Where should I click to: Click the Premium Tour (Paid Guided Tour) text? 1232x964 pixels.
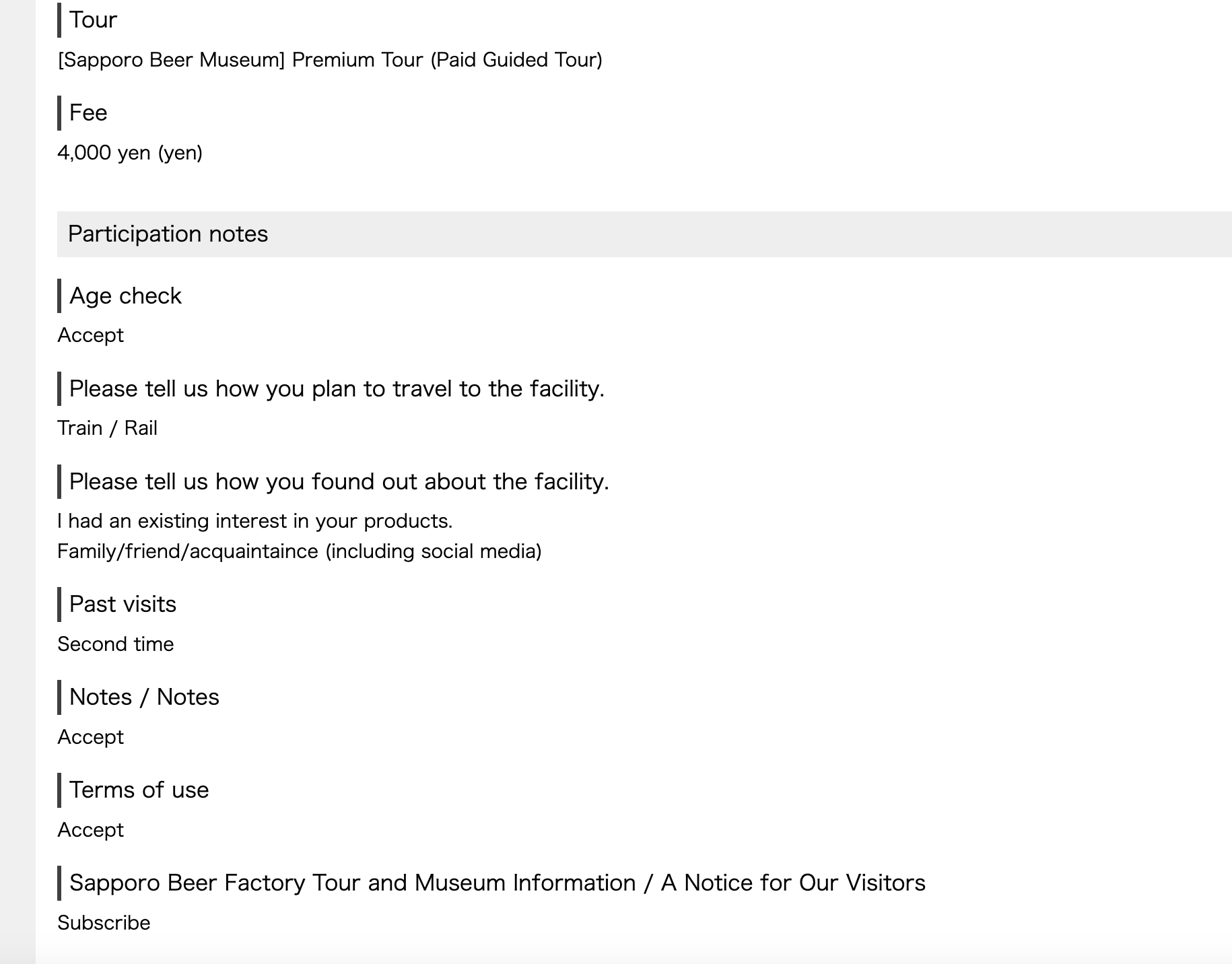(447, 60)
